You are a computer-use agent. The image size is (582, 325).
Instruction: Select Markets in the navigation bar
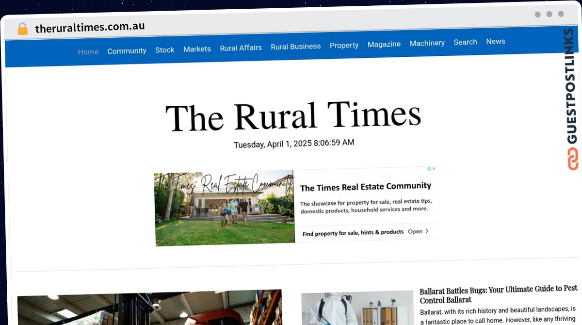pos(197,49)
